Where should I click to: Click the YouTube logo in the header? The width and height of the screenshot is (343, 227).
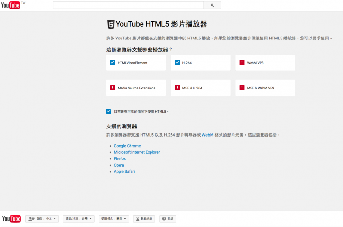pos(10,5)
